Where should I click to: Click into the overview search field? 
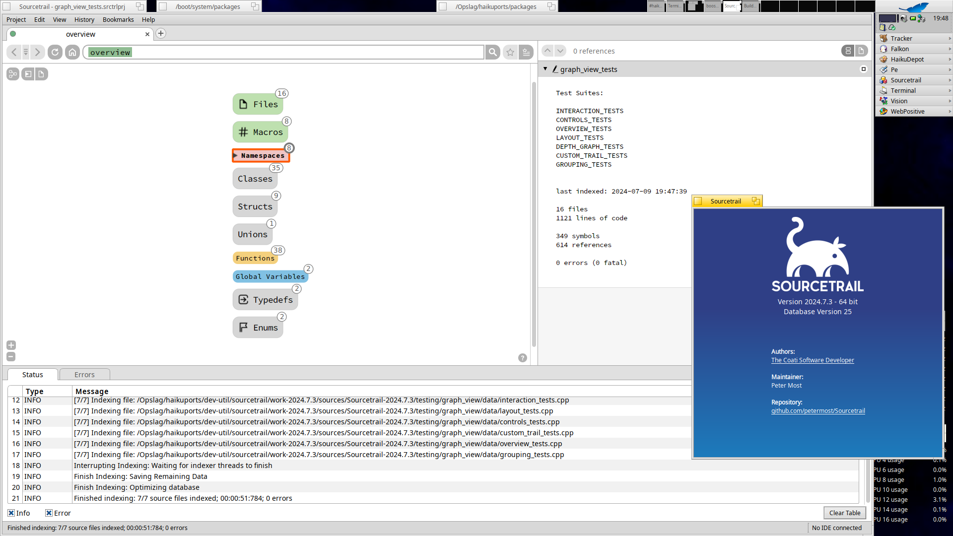pyautogui.click(x=284, y=52)
